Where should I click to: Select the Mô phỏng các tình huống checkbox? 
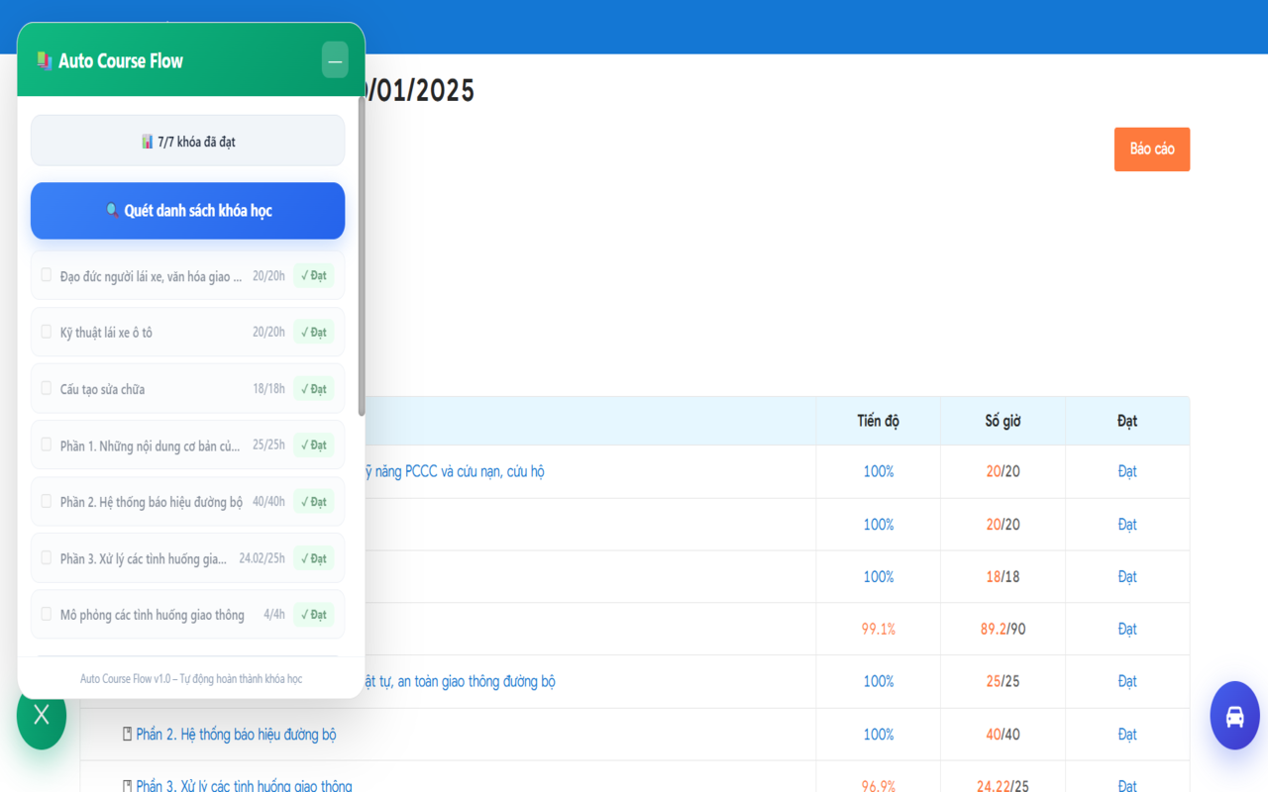(x=47, y=614)
